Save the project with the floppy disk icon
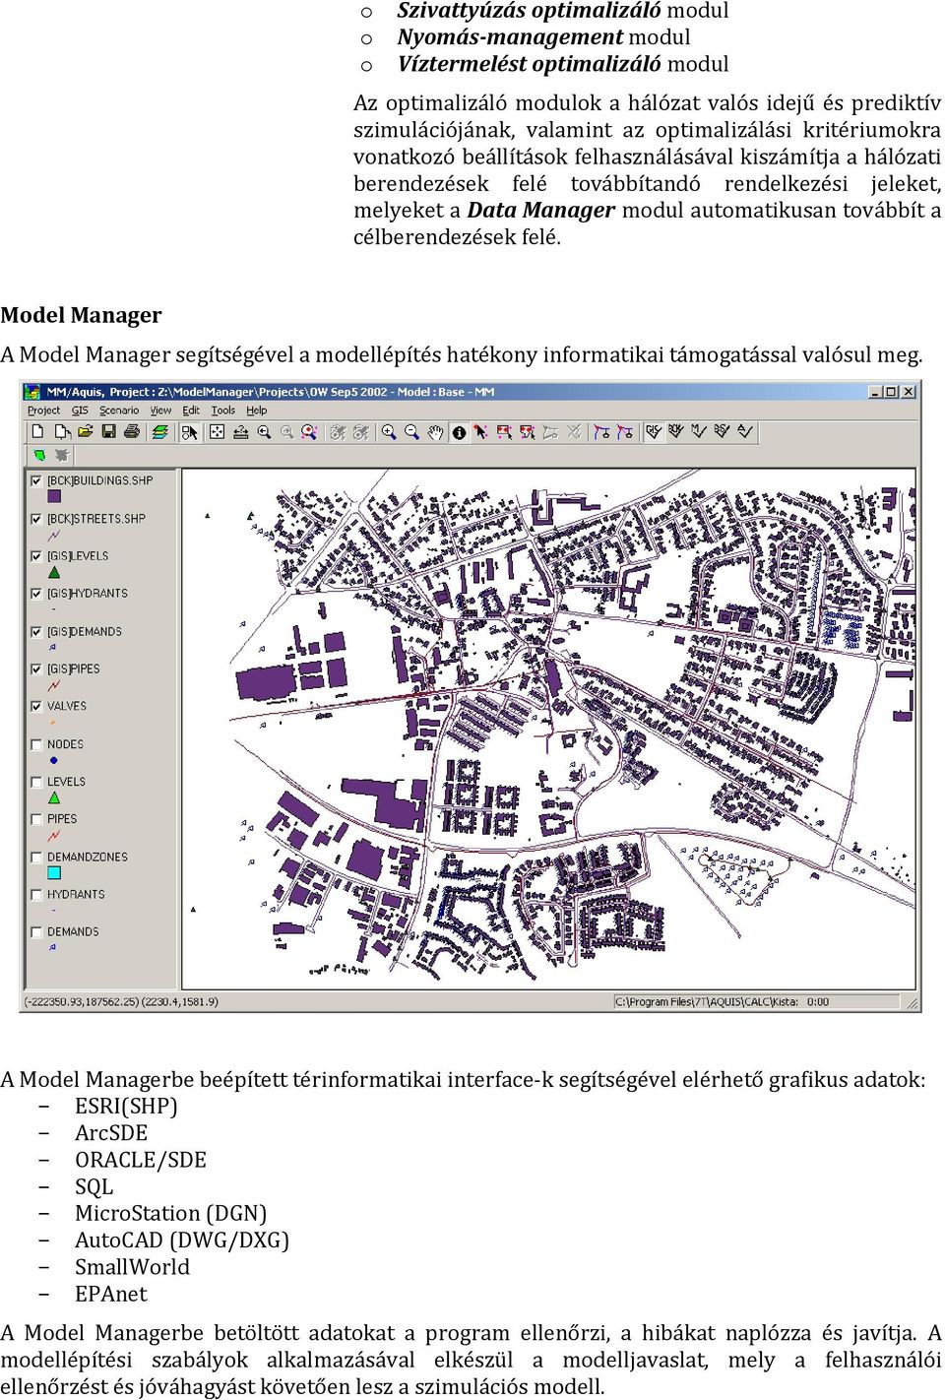This screenshot has width=945, height=1400. point(108,431)
